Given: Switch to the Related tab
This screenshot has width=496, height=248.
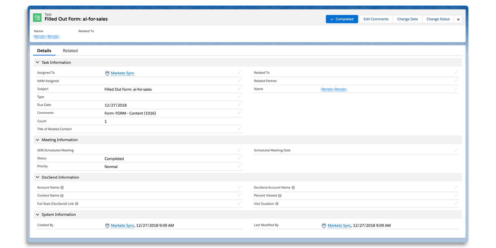Looking at the screenshot, I should coord(70,51).
